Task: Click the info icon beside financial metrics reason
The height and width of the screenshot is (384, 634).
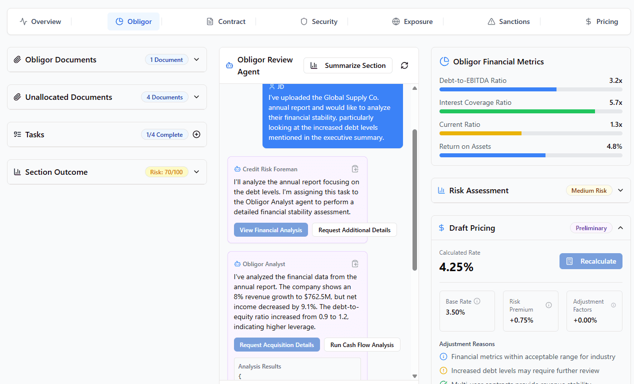Action: pyautogui.click(x=443, y=357)
